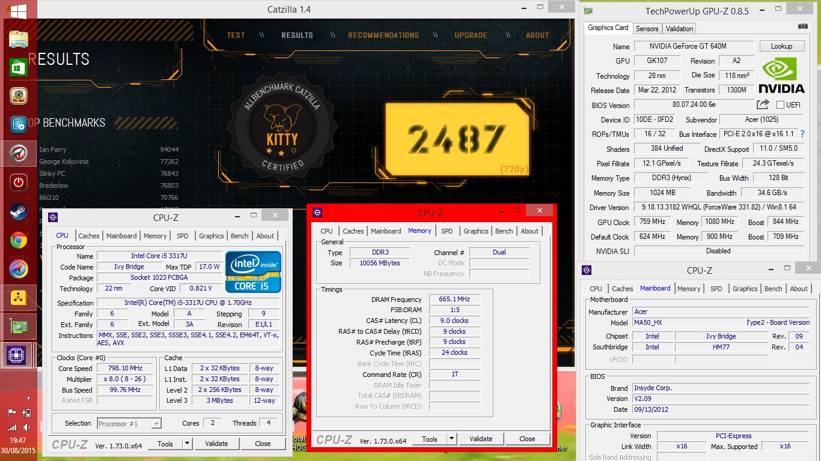
Task: Open Bench tab in the Mainboard CPU-Z window
Action: (x=773, y=289)
